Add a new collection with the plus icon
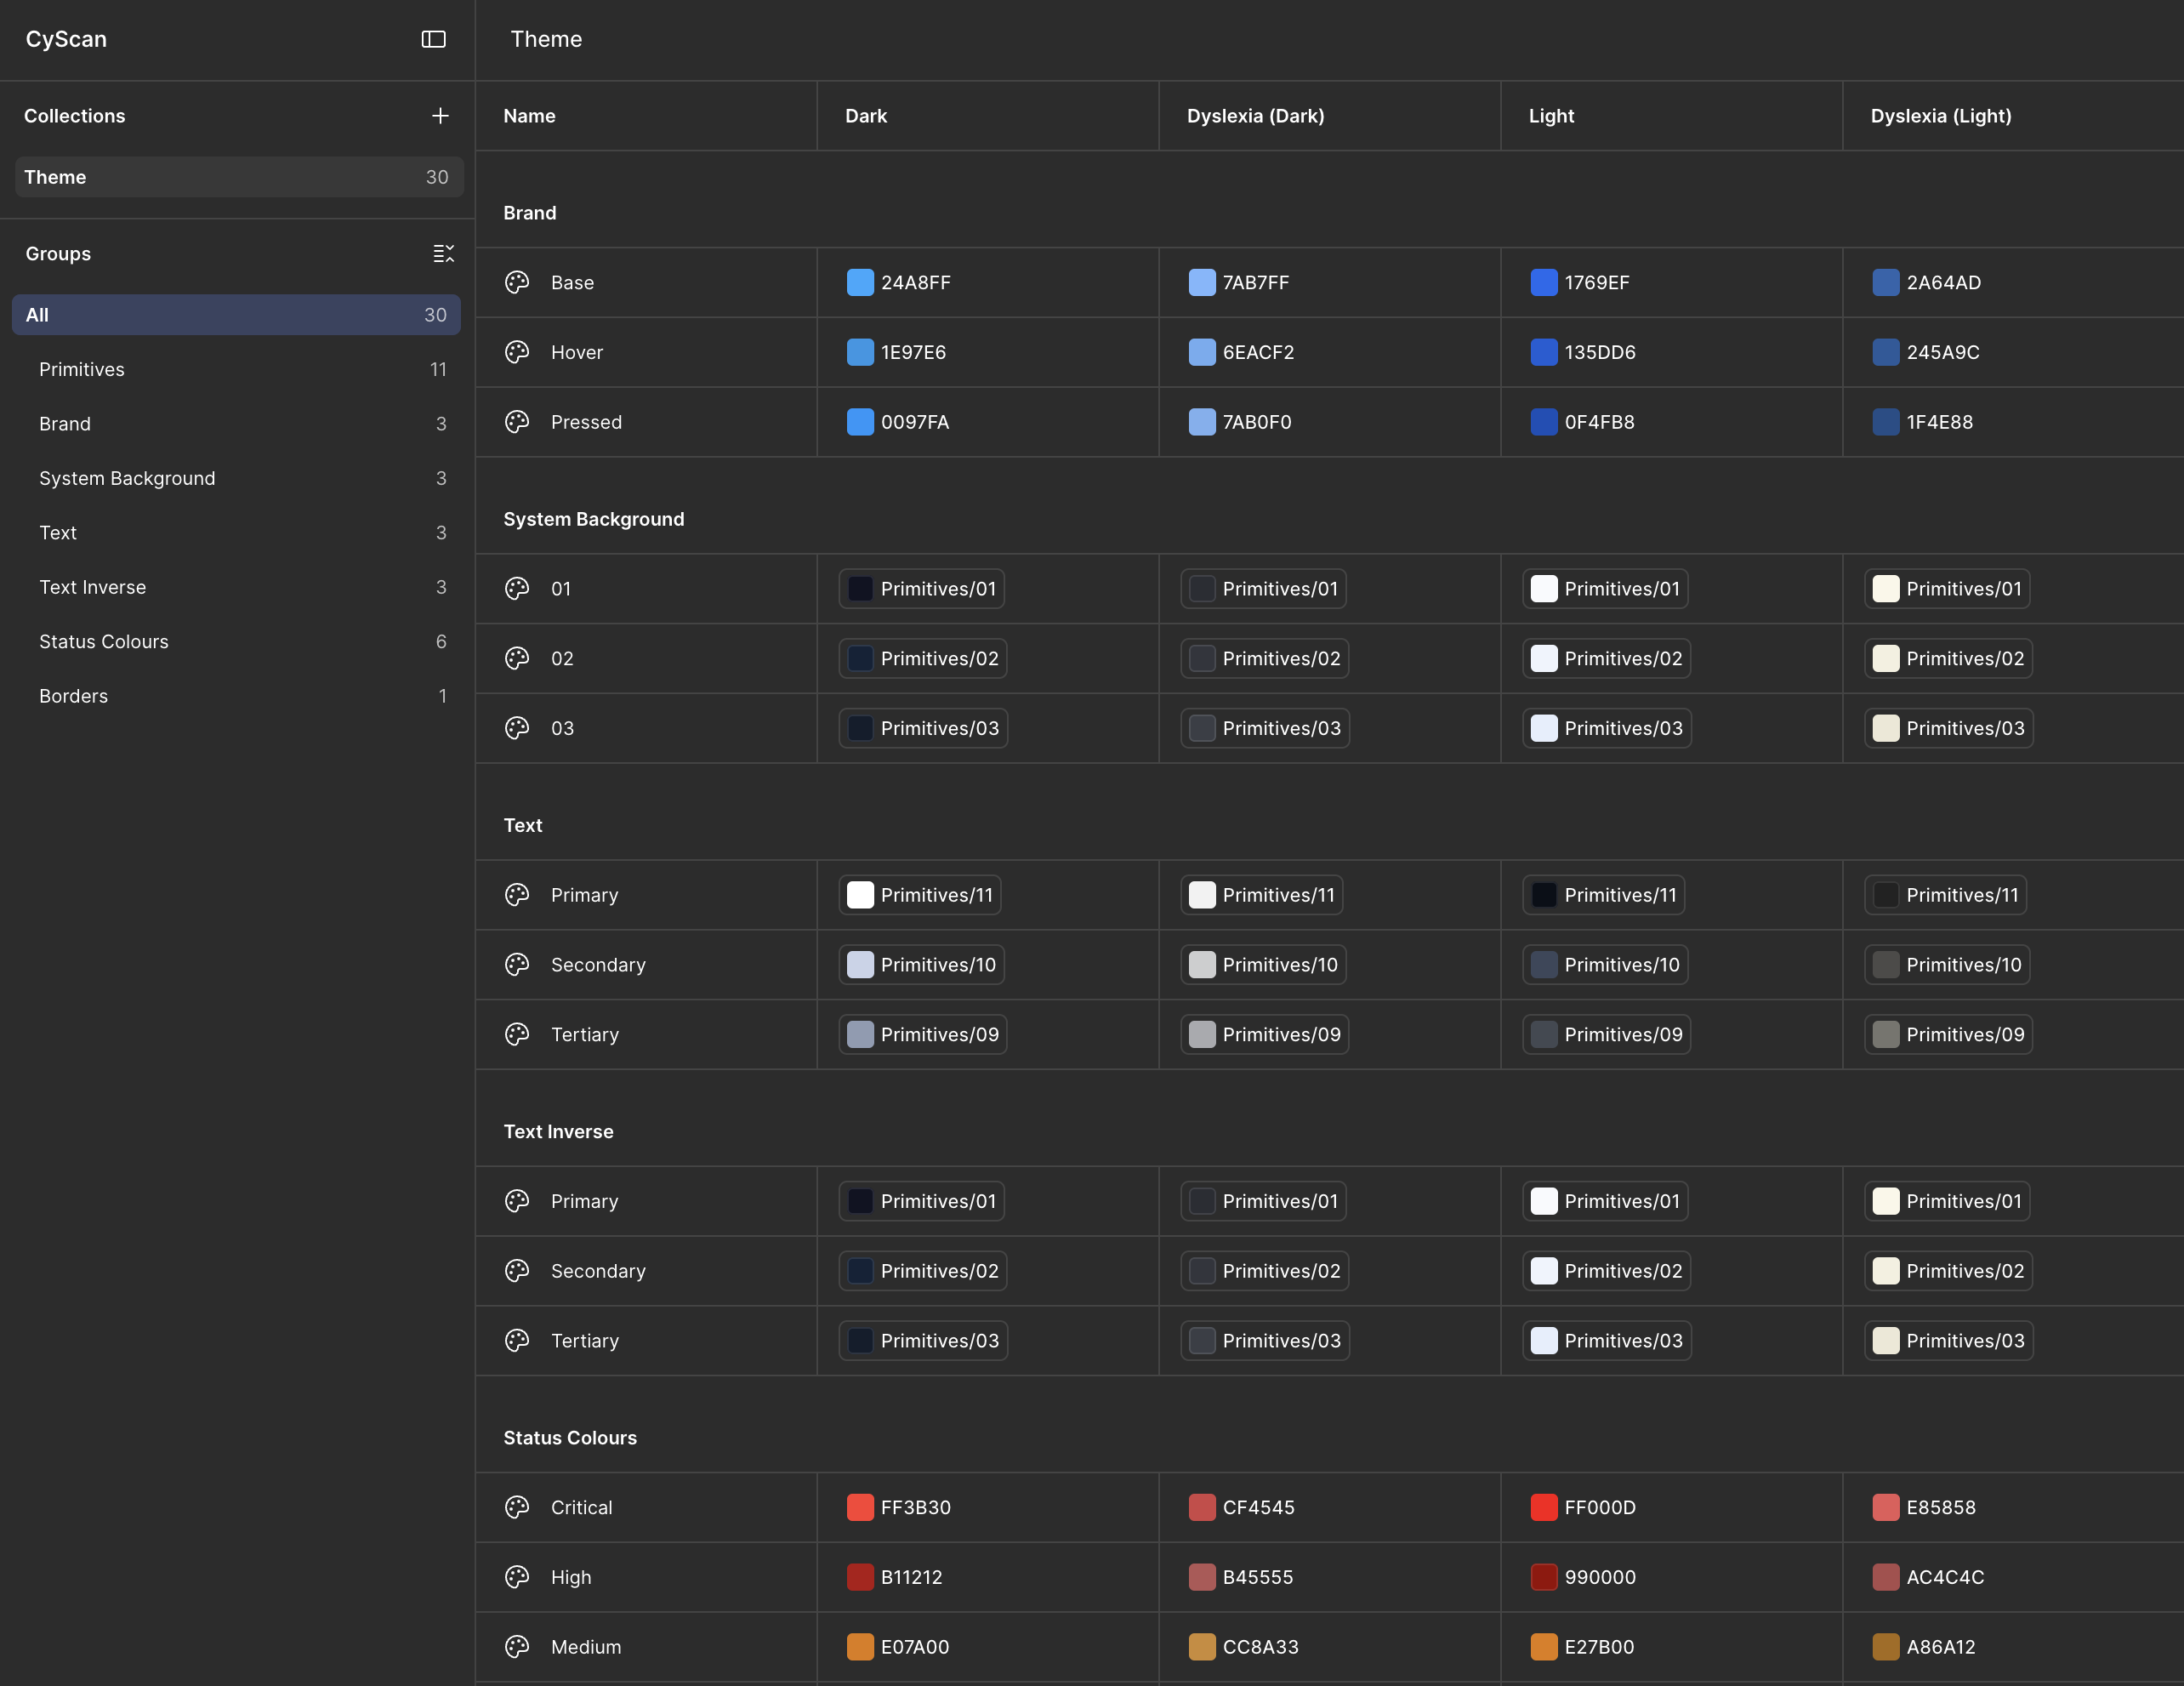The height and width of the screenshot is (1686, 2184). pos(440,116)
